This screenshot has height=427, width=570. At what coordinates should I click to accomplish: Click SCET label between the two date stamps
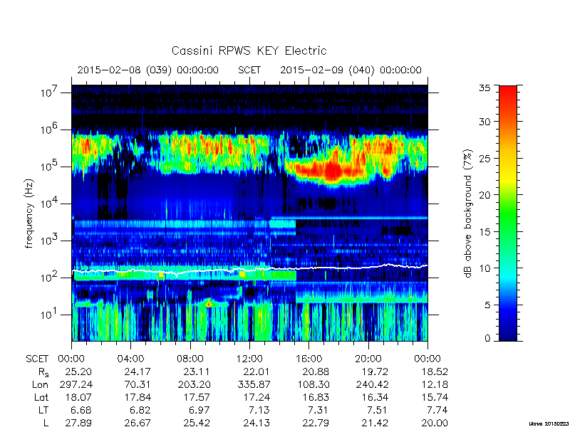249,70
